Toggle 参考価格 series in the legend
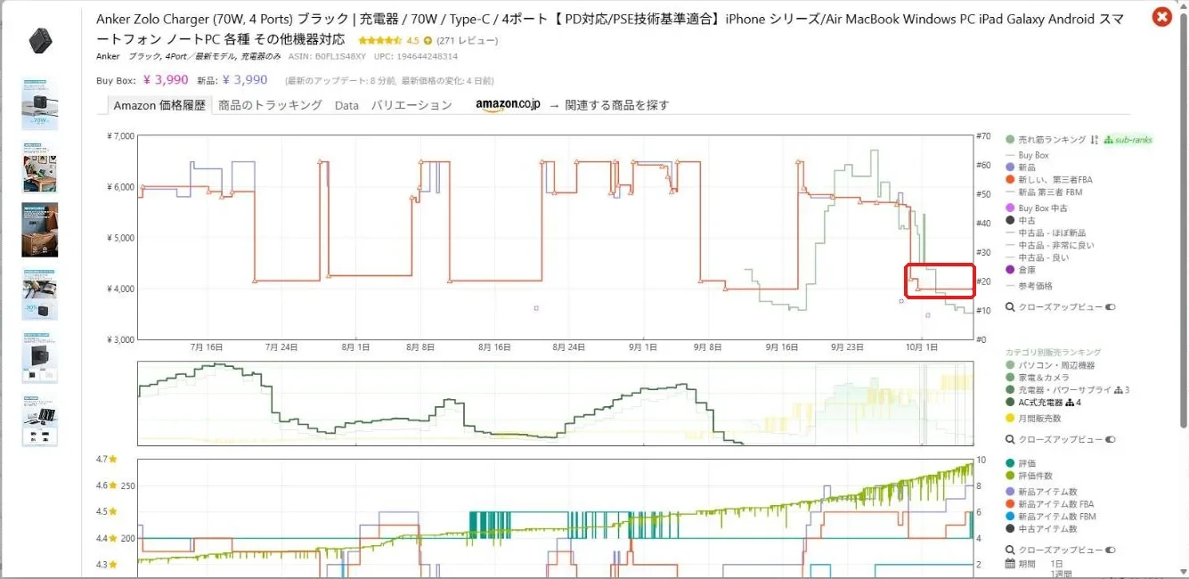 1030,286
